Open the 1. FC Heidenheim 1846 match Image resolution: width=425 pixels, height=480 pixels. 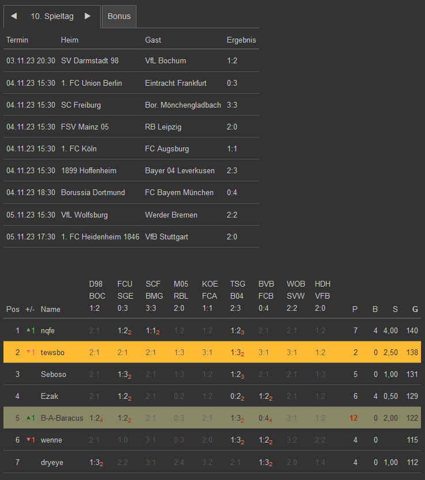tap(100, 237)
